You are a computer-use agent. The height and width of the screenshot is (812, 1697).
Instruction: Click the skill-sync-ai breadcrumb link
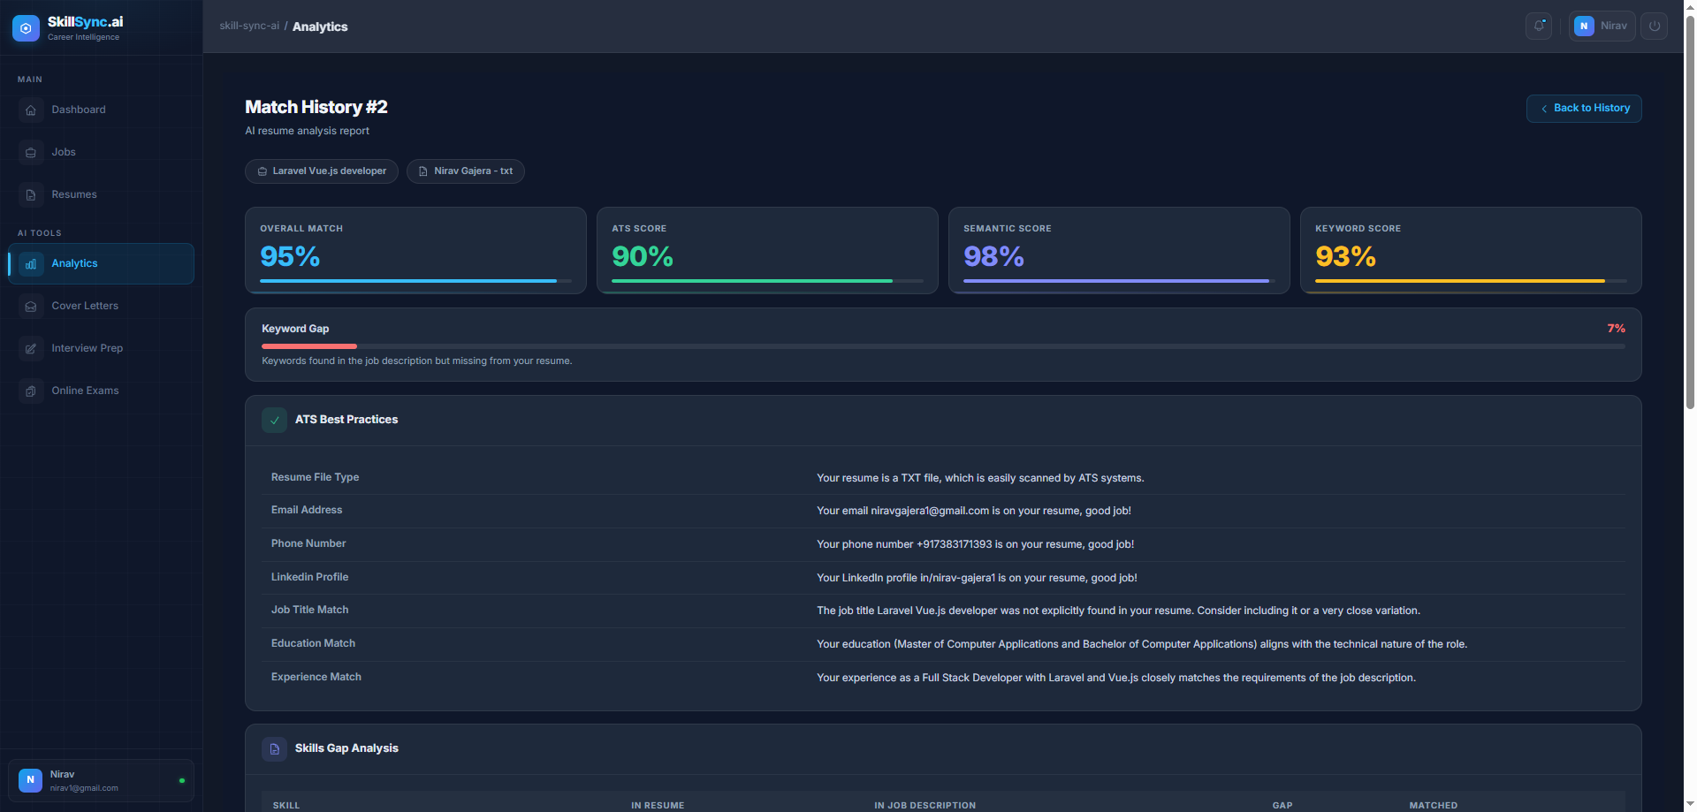[249, 27]
